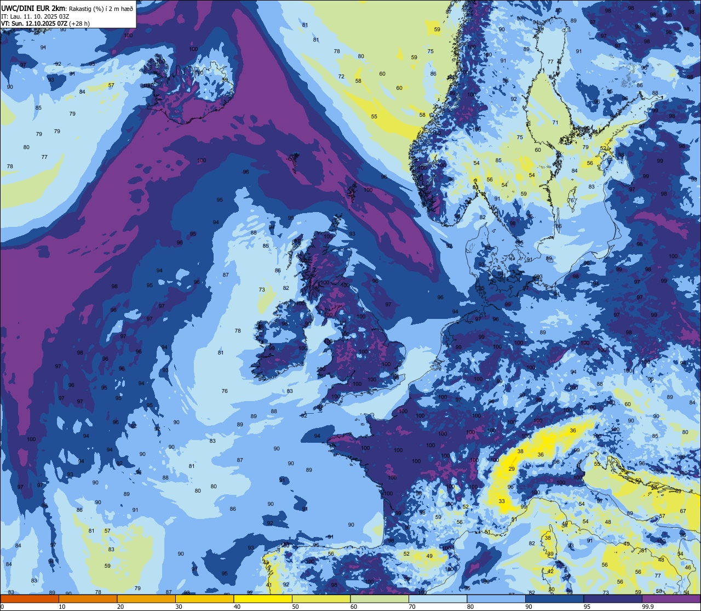
Task: Select the 20–30 amber legend segment
Action: coord(146,599)
